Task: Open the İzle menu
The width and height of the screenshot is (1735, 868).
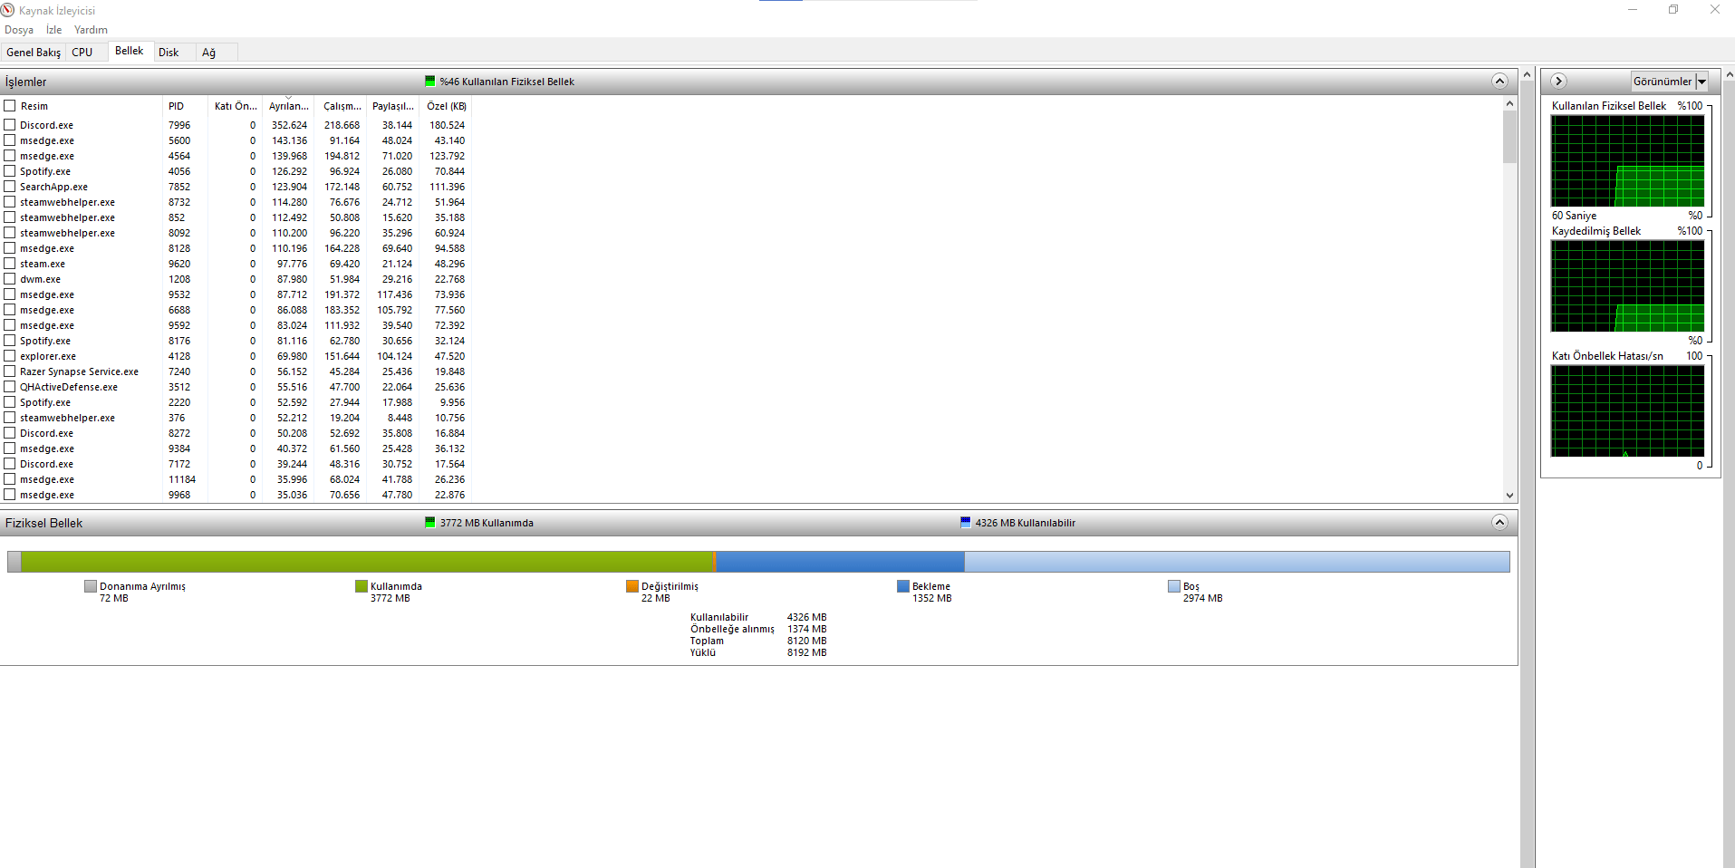Action: click(x=54, y=30)
